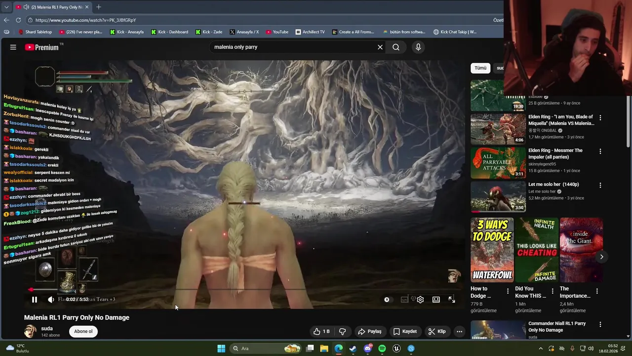Mute tab via speaker icon on tab
Image resolution: width=632 pixels, height=356 pixels.
pyautogui.click(x=26, y=7)
